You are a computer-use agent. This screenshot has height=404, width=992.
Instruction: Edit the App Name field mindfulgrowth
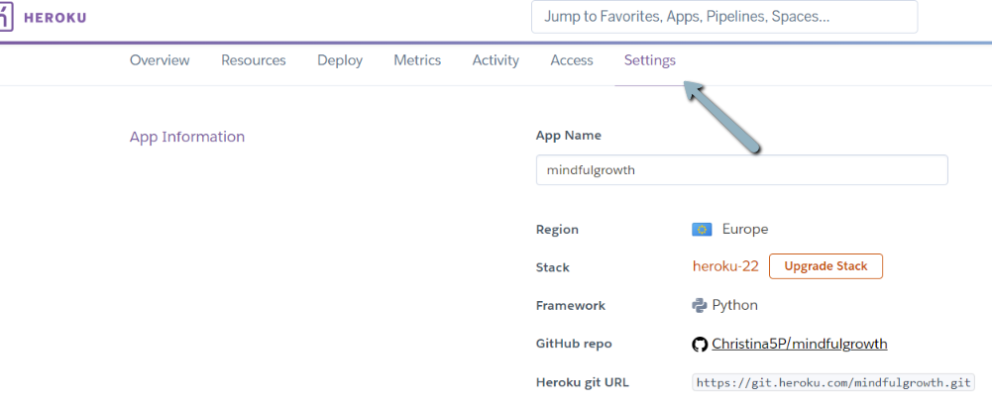click(x=741, y=170)
